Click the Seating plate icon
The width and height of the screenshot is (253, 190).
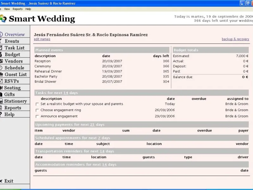click(1, 88)
